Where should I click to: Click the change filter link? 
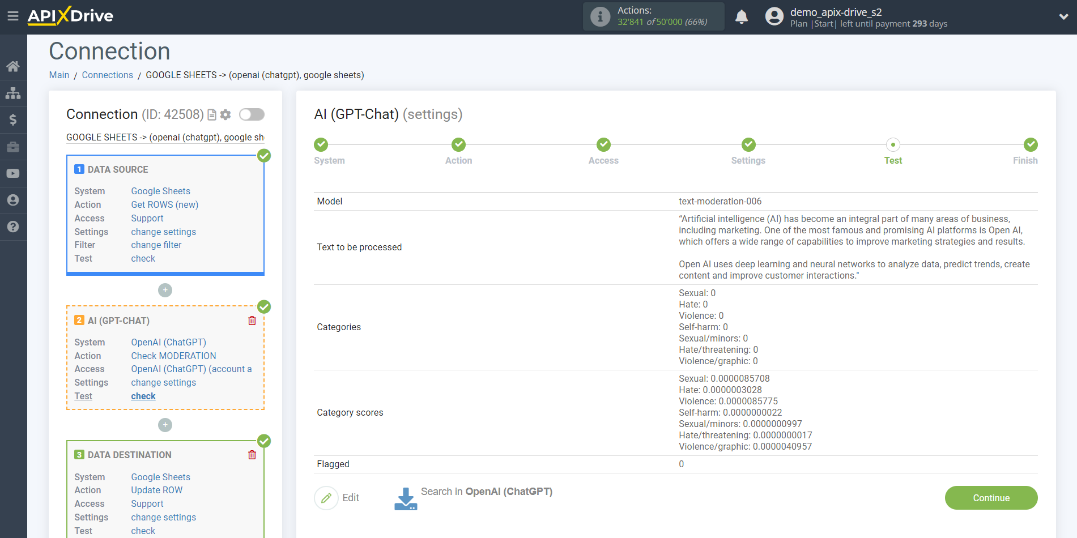click(x=156, y=245)
